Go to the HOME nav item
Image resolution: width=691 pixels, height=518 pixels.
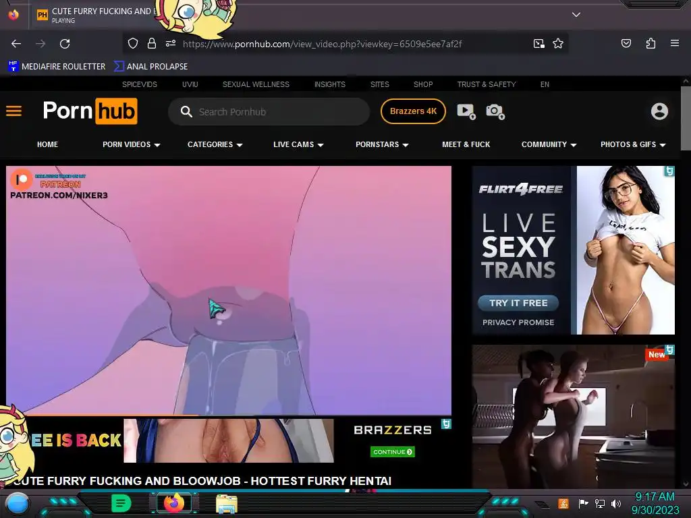[x=48, y=144]
